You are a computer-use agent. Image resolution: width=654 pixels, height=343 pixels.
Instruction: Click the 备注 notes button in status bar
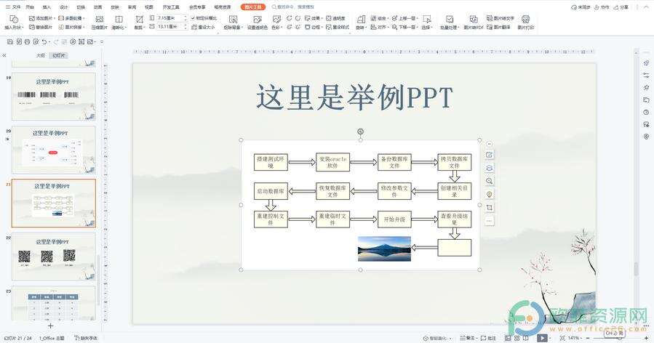pos(471,338)
